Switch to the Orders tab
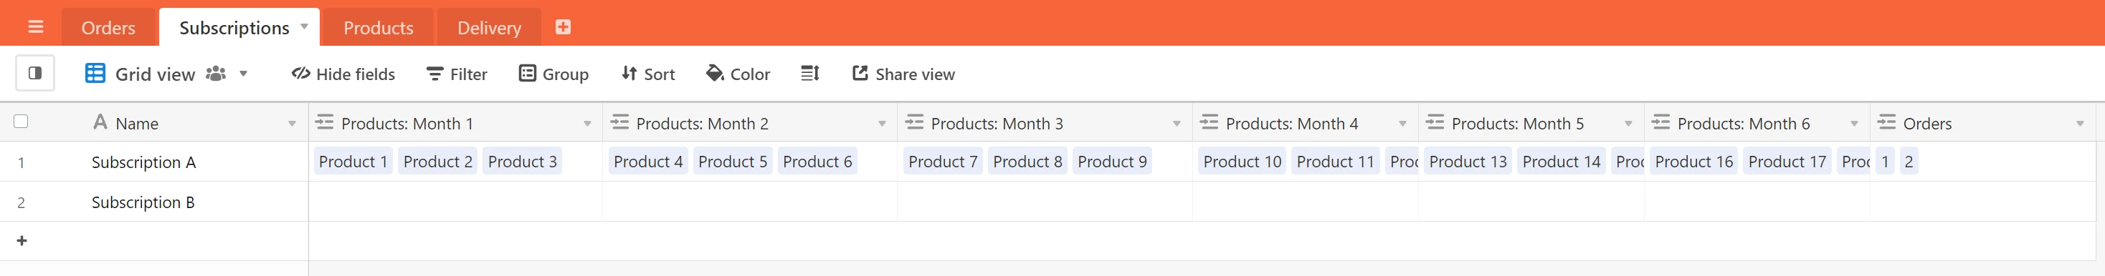The height and width of the screenshot is (276, 2105). 109,28
